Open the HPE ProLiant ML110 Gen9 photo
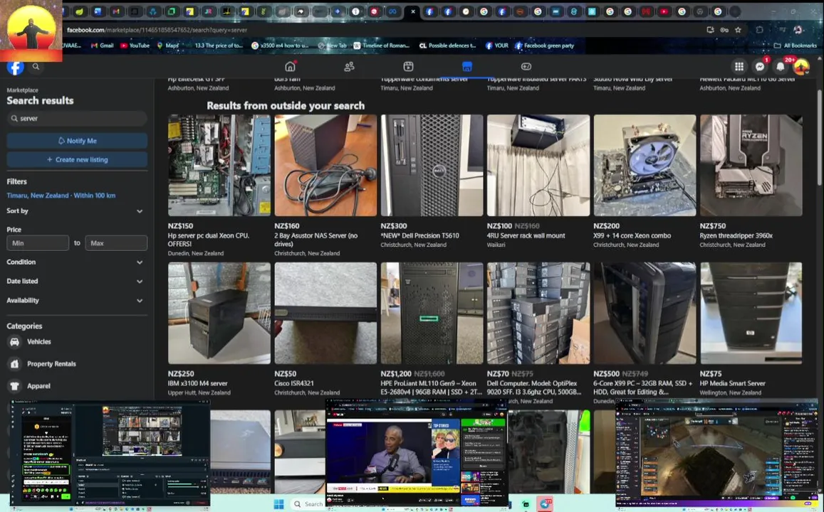Image resolution: width=824 pixels, height=512 pixels. [x=432, y=313]
